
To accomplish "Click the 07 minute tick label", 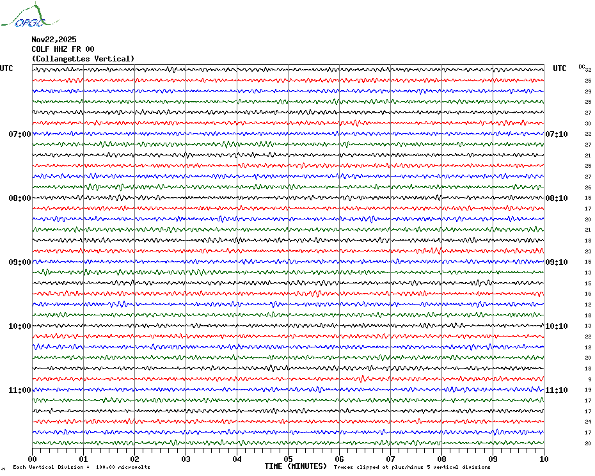I will coord(390,459).
